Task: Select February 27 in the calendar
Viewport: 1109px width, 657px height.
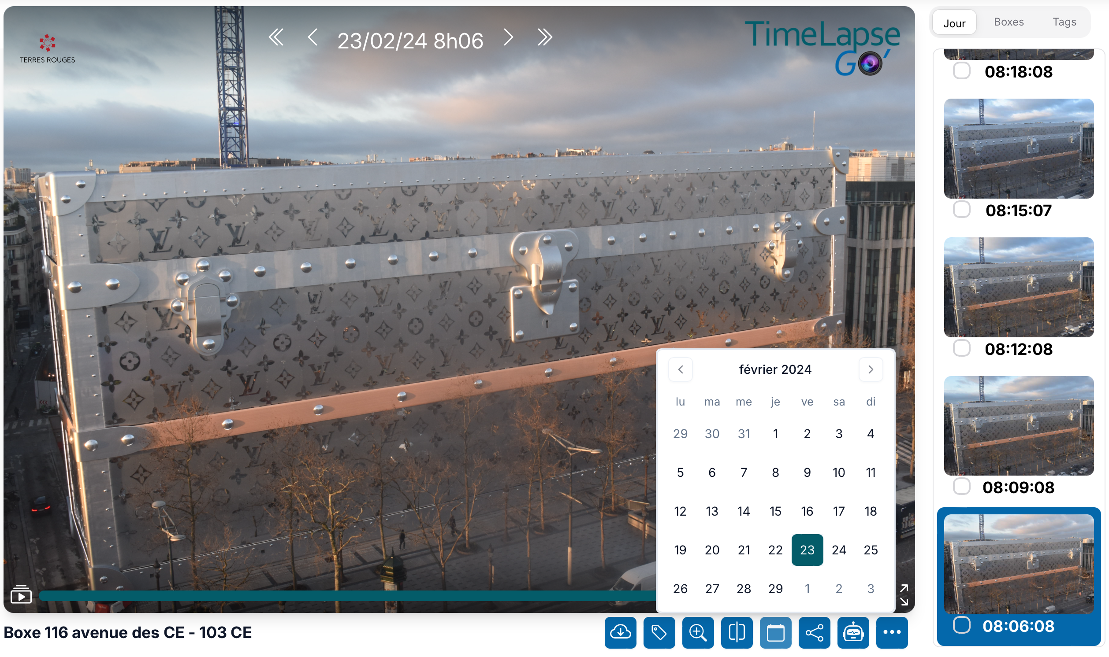Action: point(712,589)
